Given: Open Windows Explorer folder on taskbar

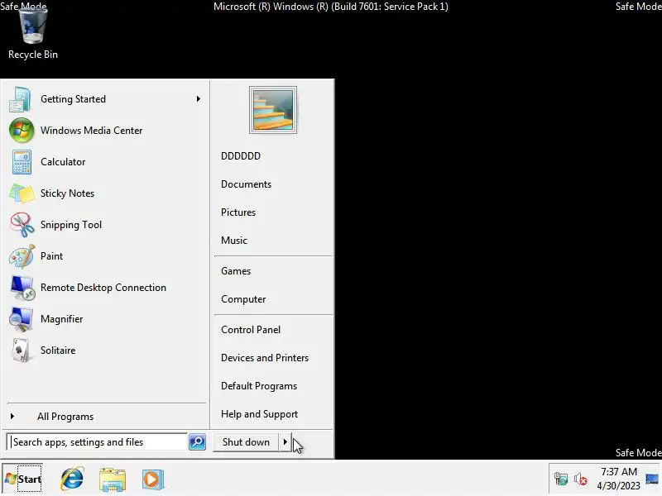Looking at the screenshot, I should point(113,479).
